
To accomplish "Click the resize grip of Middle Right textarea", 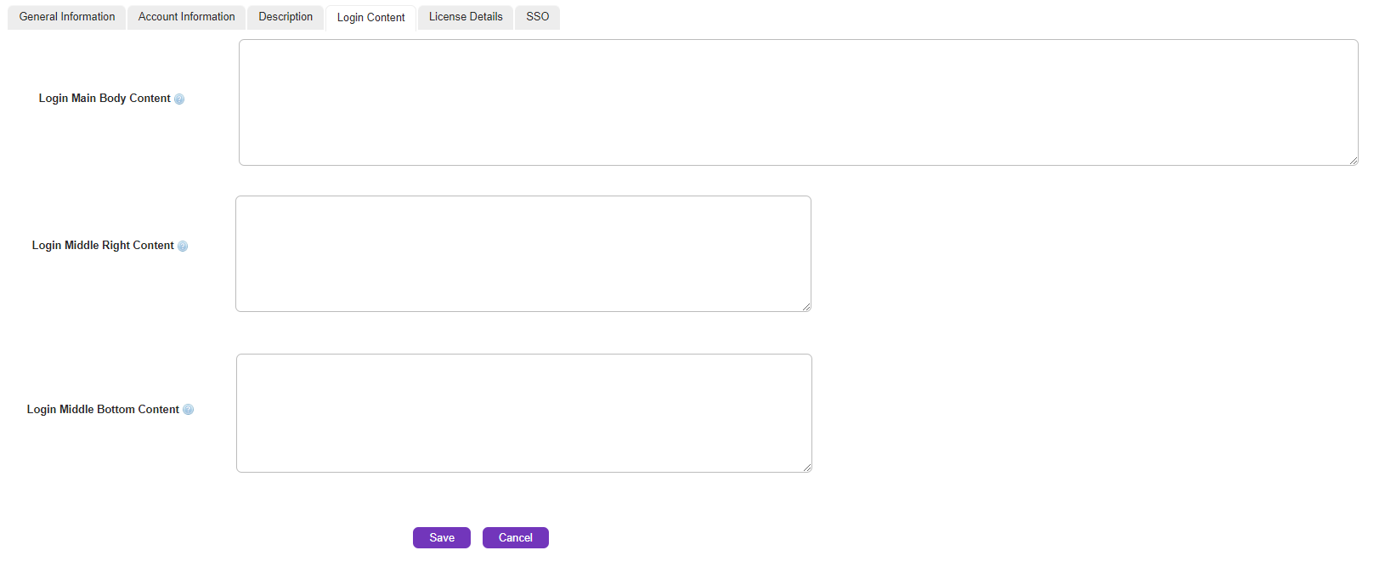I will (806, 306).
